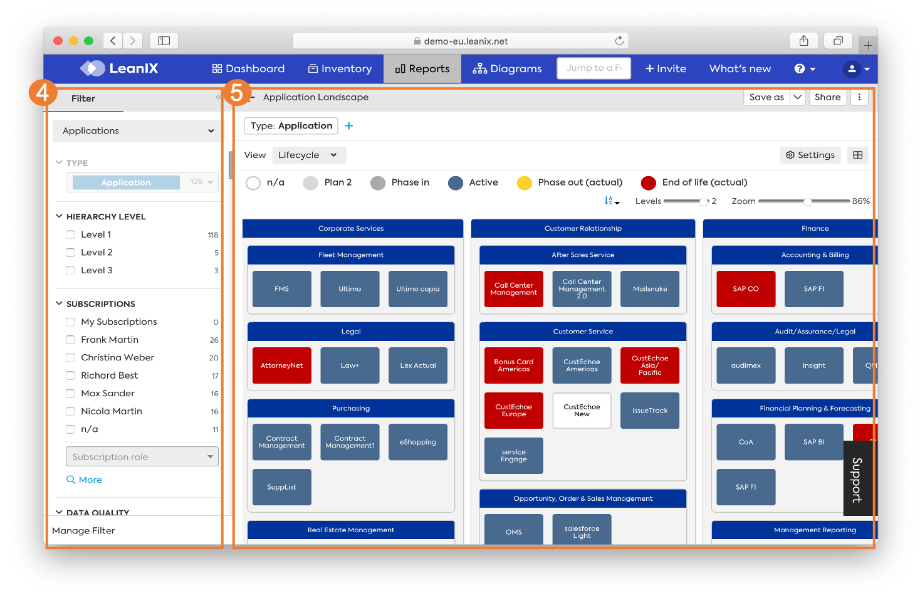Click the Phase out yellow legend swatch
This screenshot has height=598, width=920.
[525, 183]
